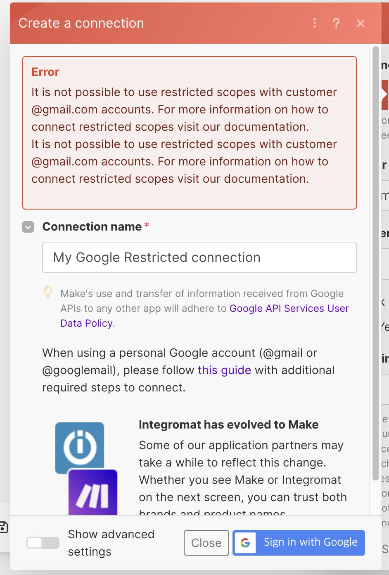Close the dialog with the header X

(361, 23)
